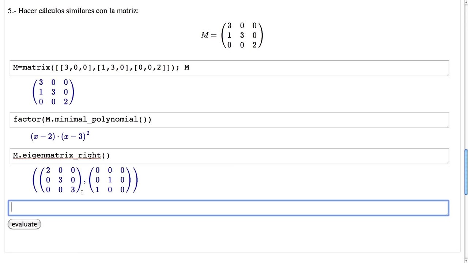Click the rendered matrix M in the exercise statement
This screenshot has width=468, height=263.
pyautogui.click(x=242, y=35)
